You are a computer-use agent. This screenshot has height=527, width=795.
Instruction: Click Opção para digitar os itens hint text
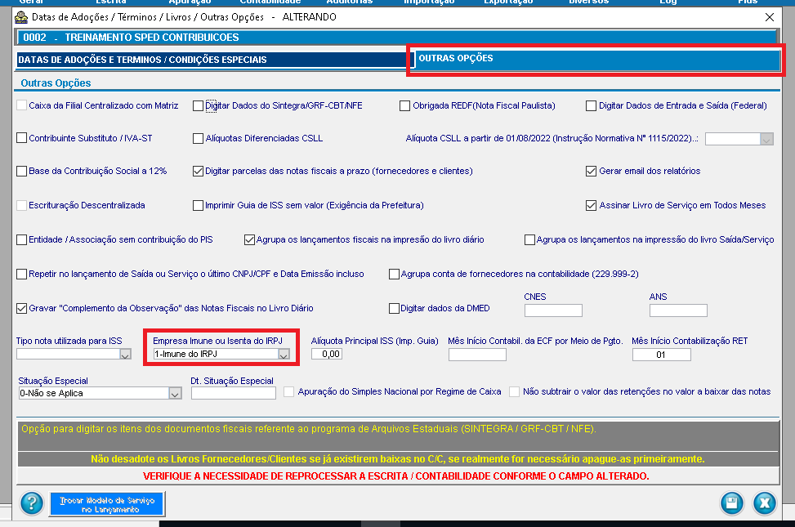point(309,429)
